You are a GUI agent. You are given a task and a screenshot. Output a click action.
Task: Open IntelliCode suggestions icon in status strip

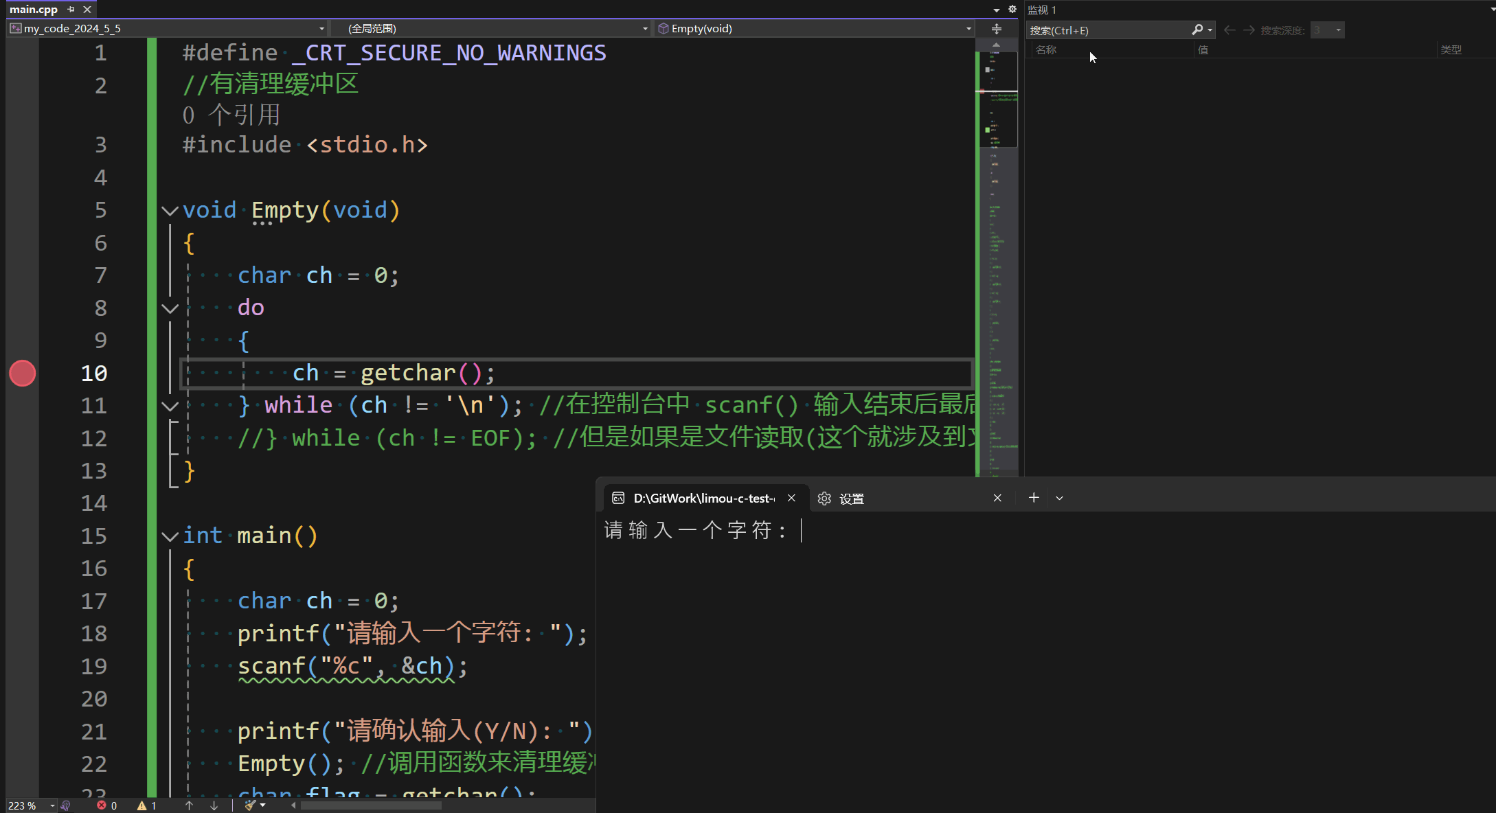point(66,805)
